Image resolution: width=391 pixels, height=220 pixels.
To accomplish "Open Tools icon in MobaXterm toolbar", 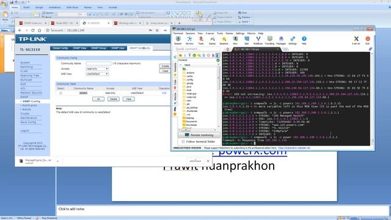I will click(201, 40).
